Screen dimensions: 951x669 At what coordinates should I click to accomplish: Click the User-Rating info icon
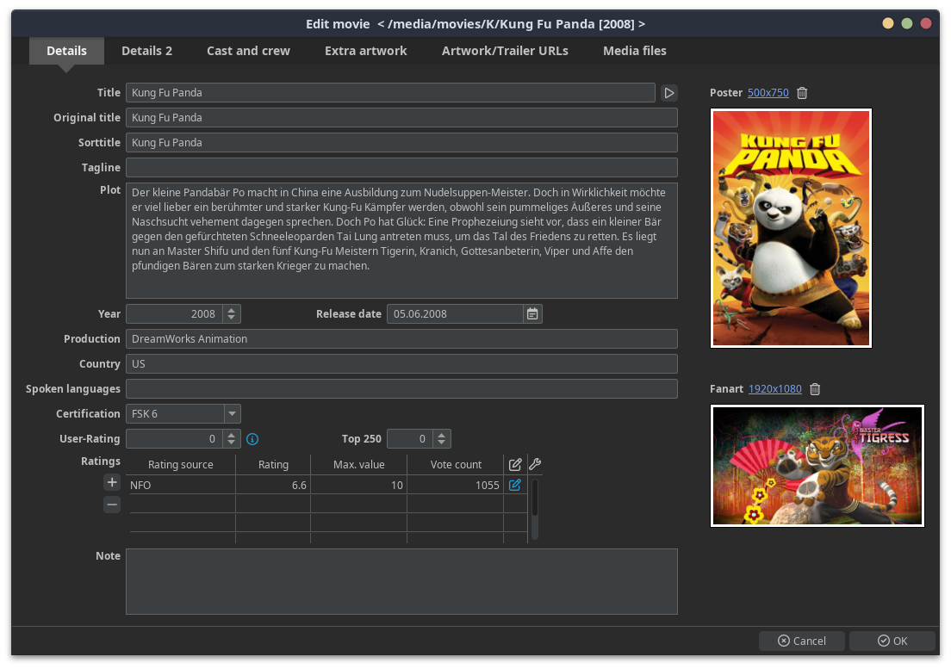(x=252, y=439)
